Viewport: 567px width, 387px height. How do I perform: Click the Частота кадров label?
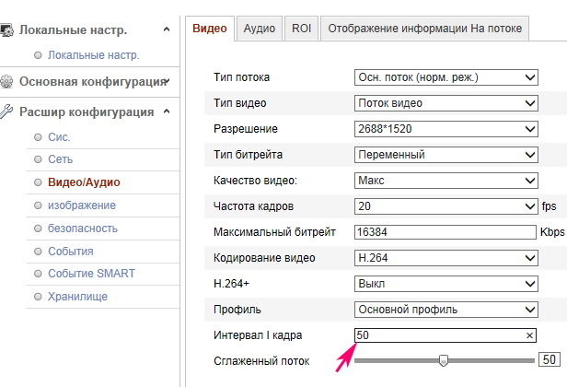coord(253,206)
